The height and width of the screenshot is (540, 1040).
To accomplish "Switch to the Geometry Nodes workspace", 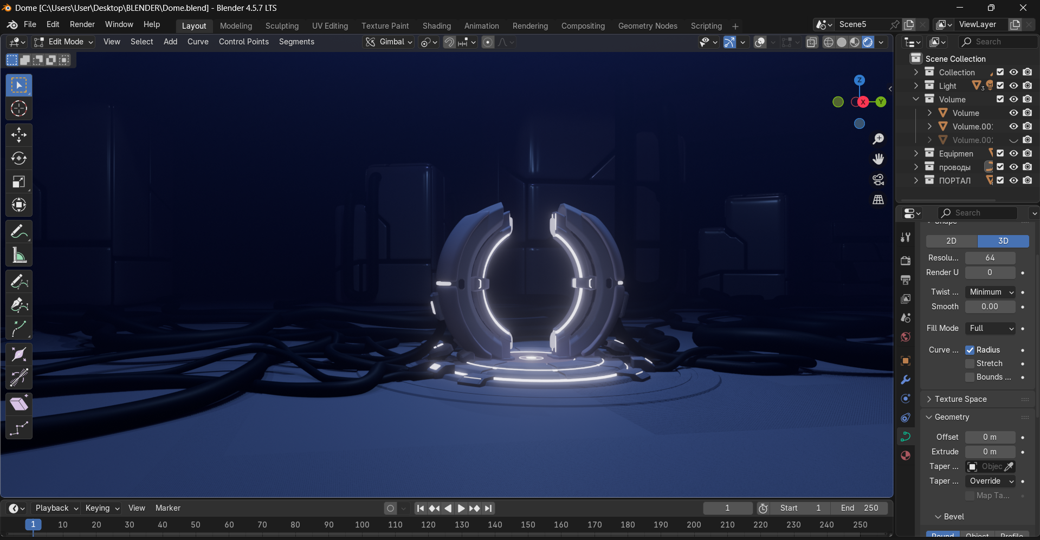I will coord(648,26).
